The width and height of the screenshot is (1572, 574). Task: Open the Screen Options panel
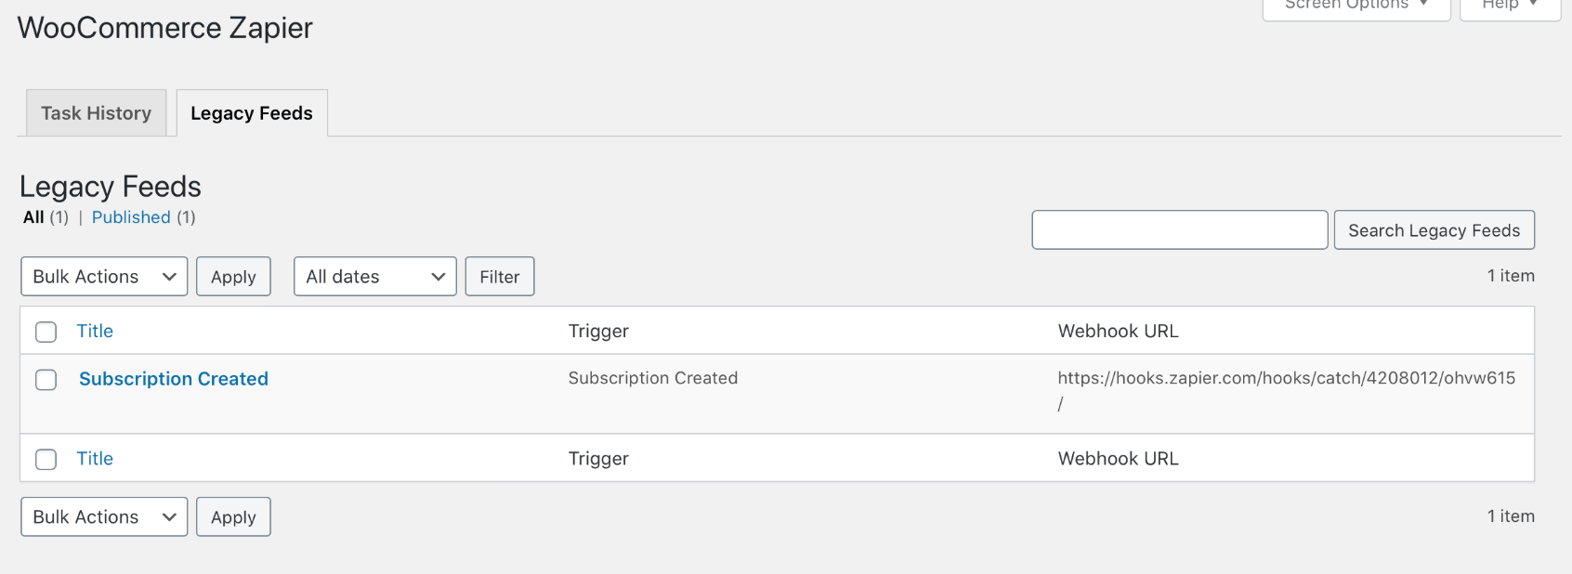click(x=1356, y=6)
